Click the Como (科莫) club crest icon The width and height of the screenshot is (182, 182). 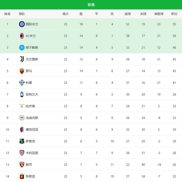(x=22, y=83)
